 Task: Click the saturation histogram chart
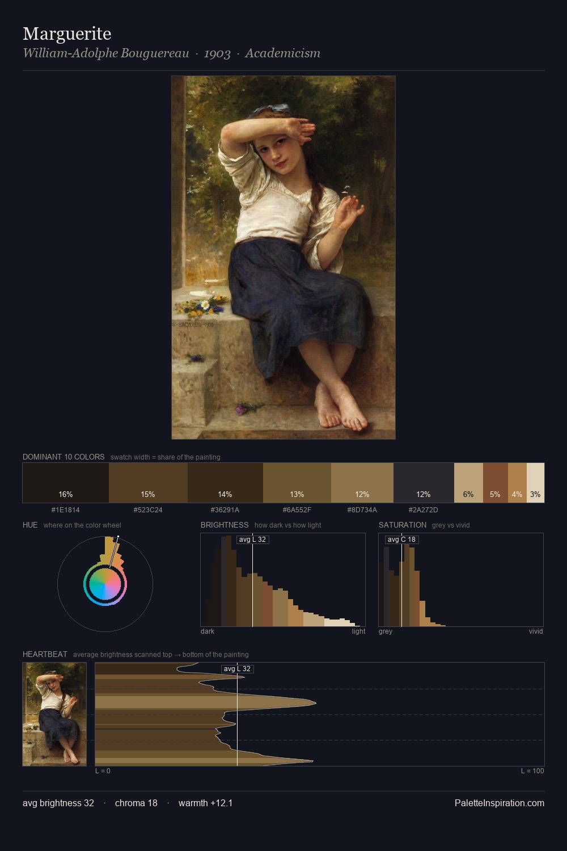(x=461, y=580)
